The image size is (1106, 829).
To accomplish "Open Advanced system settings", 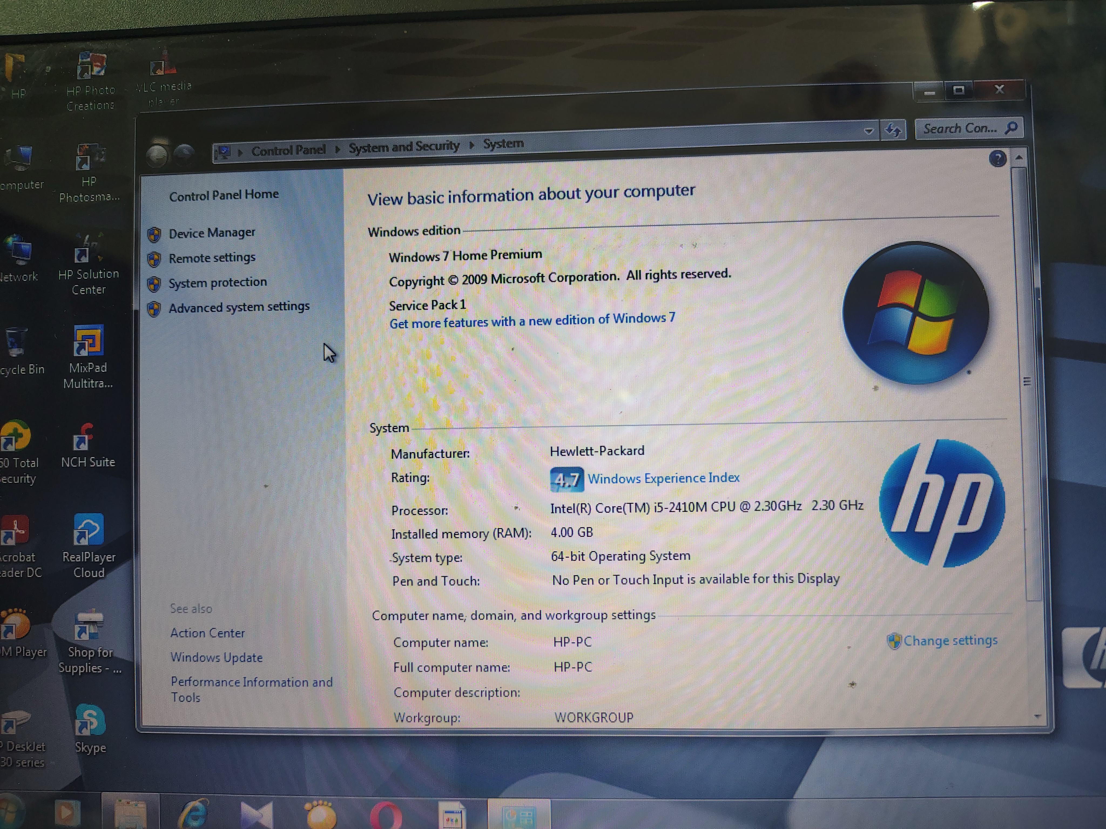I will click(x=239, y=307).
